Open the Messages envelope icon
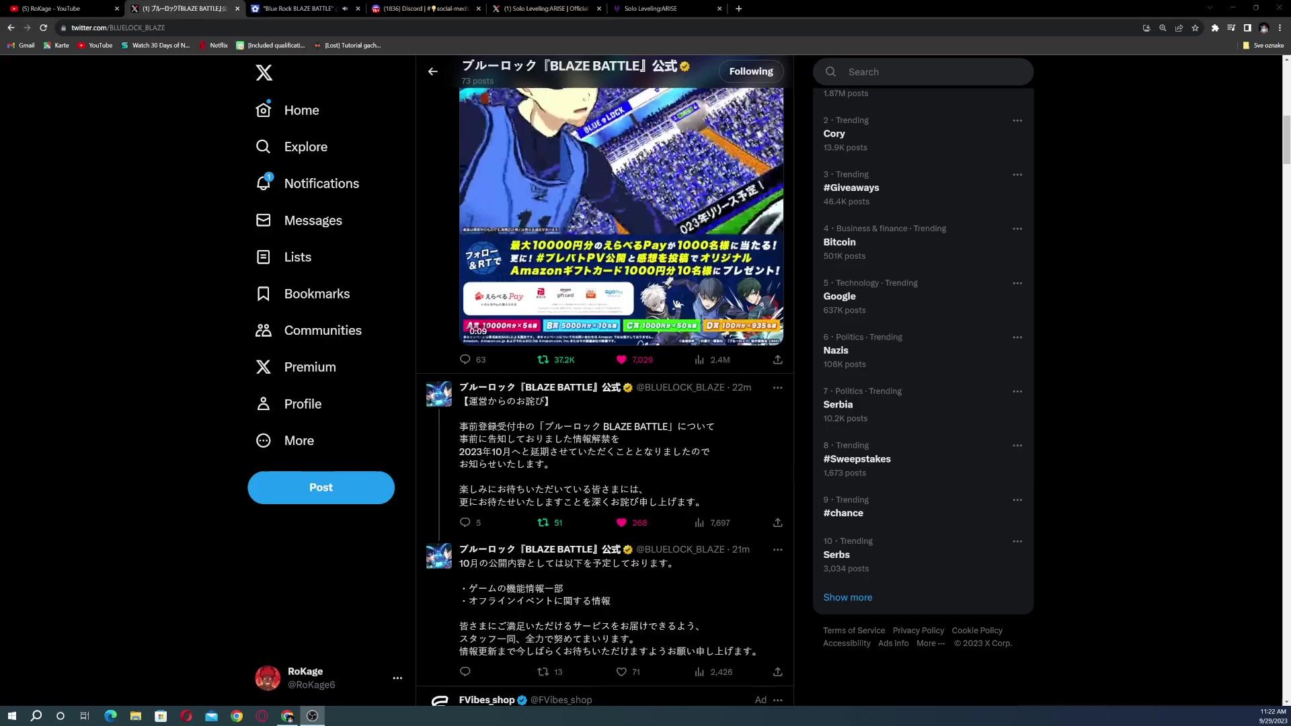Screen dimensions: 1291x726 (x=264, y=220)
